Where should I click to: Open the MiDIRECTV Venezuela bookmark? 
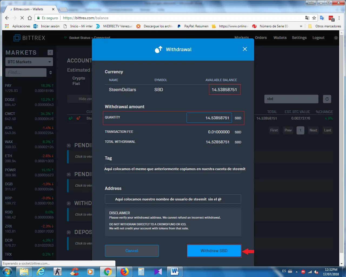coord(114,26)
